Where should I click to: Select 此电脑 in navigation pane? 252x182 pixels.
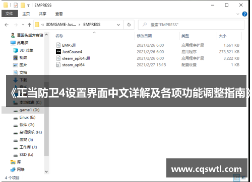pos(20,43)
